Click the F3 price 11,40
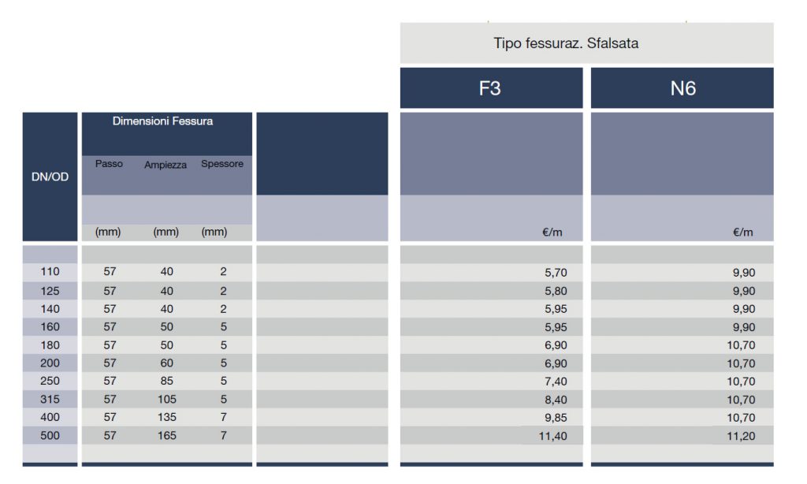The width and height of the screenshot is (807, 484). click(550, 436)
